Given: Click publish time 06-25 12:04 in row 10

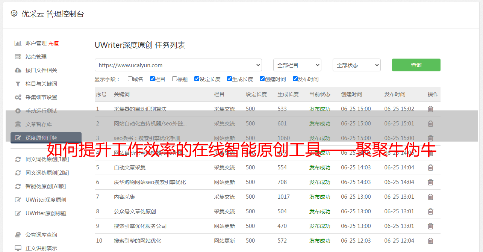Looking at the screenshot, I should tap(399, 241).
